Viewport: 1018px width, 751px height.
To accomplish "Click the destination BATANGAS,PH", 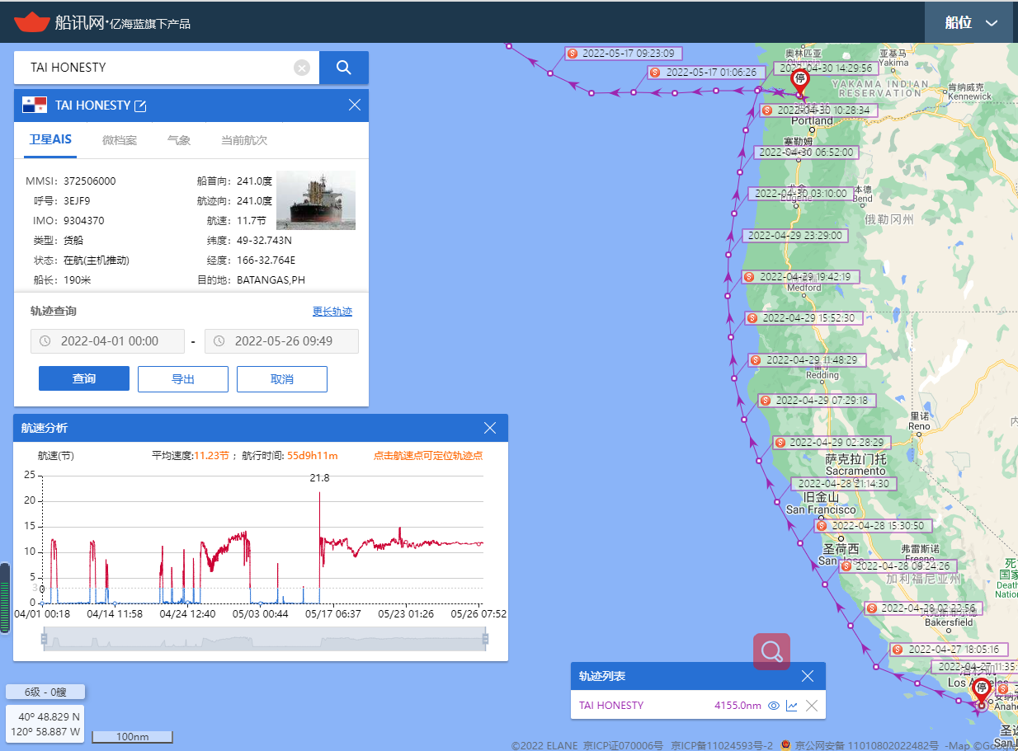I will point(271,280).
